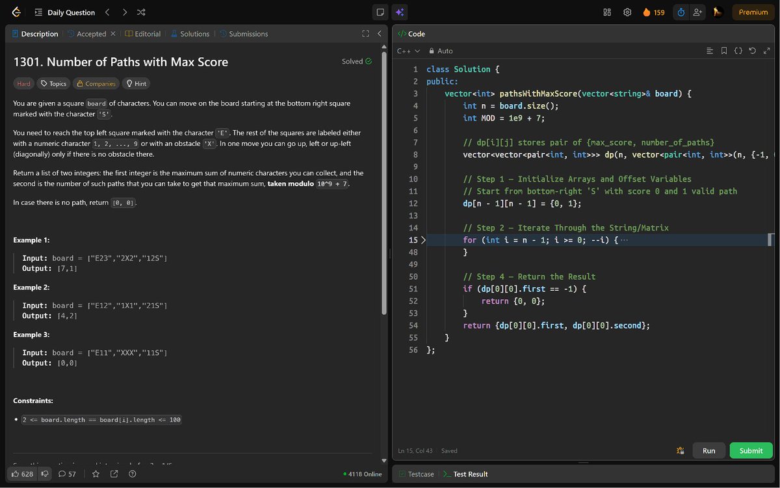Click the bookmark icon in editor toolbar
780x488 pixels.
pos(724,51)
